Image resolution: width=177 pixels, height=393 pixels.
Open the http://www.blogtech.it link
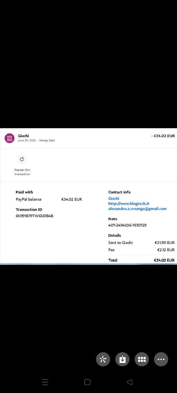(129, 203)
